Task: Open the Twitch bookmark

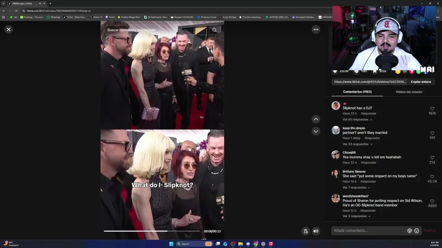Action: coord(110,17)
